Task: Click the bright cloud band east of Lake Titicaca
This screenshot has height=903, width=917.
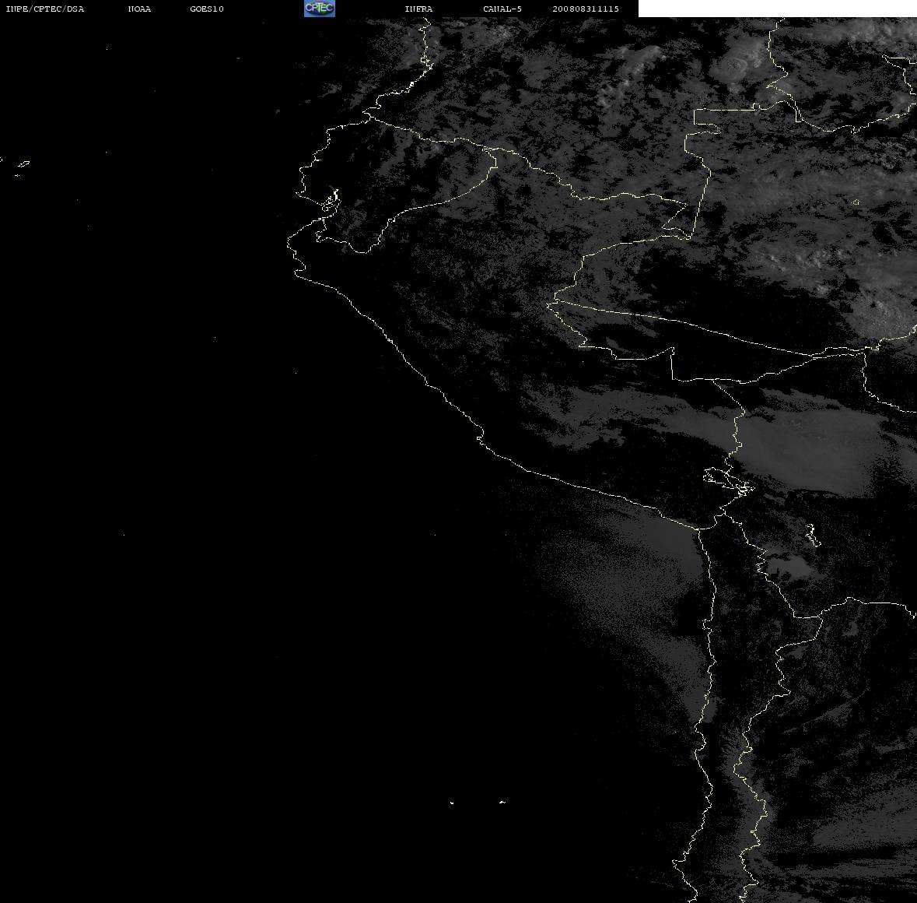Action: (x=813, y=448)
